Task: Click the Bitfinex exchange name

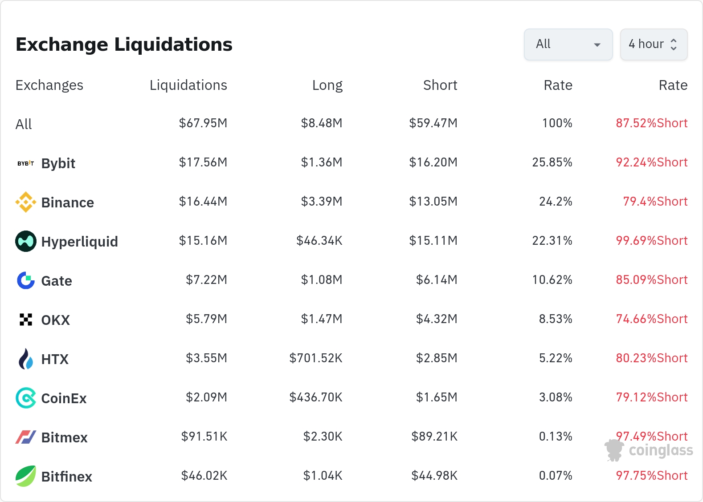Action: click(66, 477)
